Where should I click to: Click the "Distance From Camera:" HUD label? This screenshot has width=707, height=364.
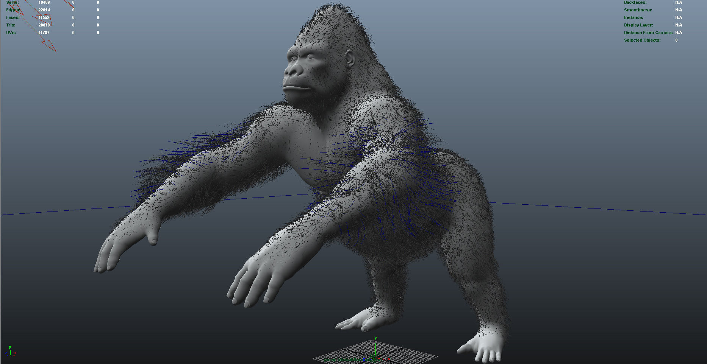pyautogui.click(x=648, y=33)
